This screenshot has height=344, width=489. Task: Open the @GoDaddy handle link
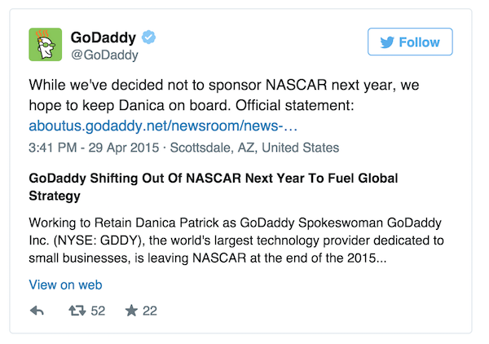pos(104,55)
